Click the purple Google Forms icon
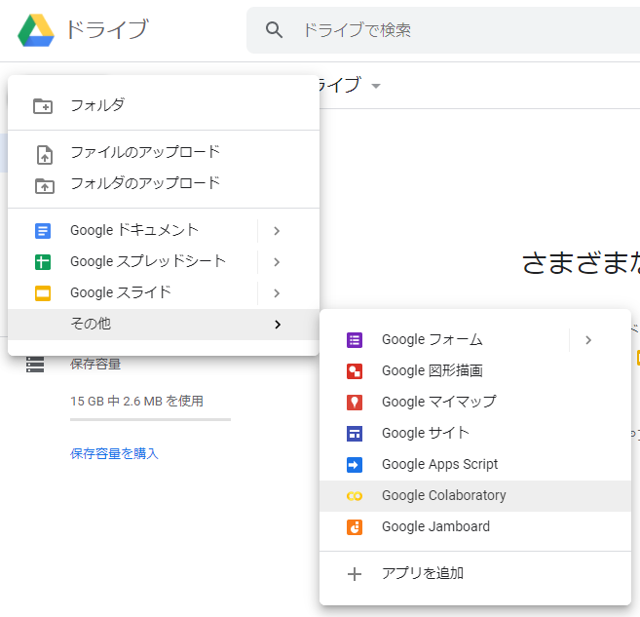 point(355,340)
